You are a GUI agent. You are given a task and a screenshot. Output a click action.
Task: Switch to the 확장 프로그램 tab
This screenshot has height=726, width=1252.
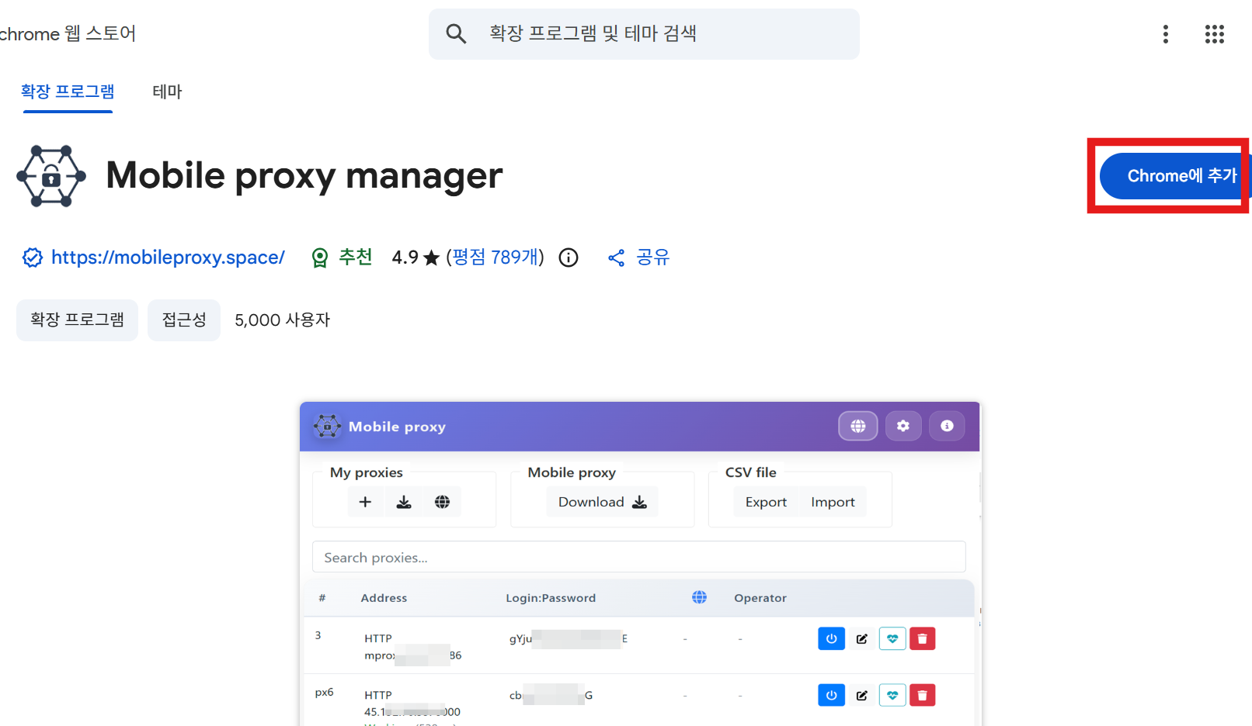tap(68, 92)
